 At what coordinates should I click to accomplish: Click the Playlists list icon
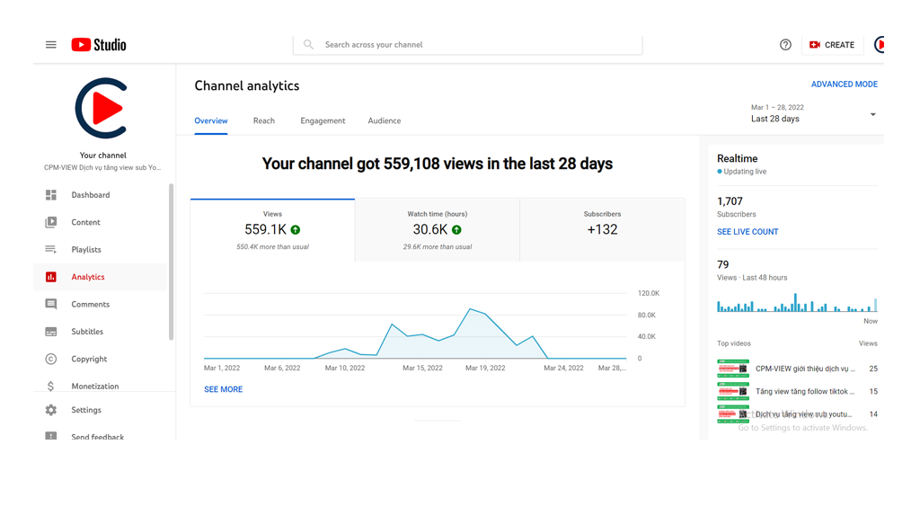(x=51, y=249)
